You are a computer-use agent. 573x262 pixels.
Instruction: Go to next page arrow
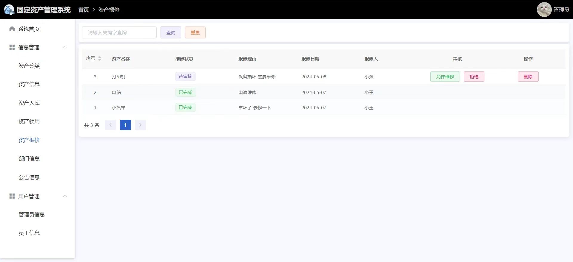click(x=140, y=125)
